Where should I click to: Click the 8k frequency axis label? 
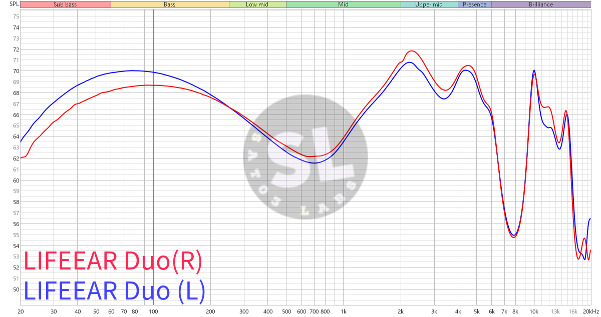(x=515, y=311)
